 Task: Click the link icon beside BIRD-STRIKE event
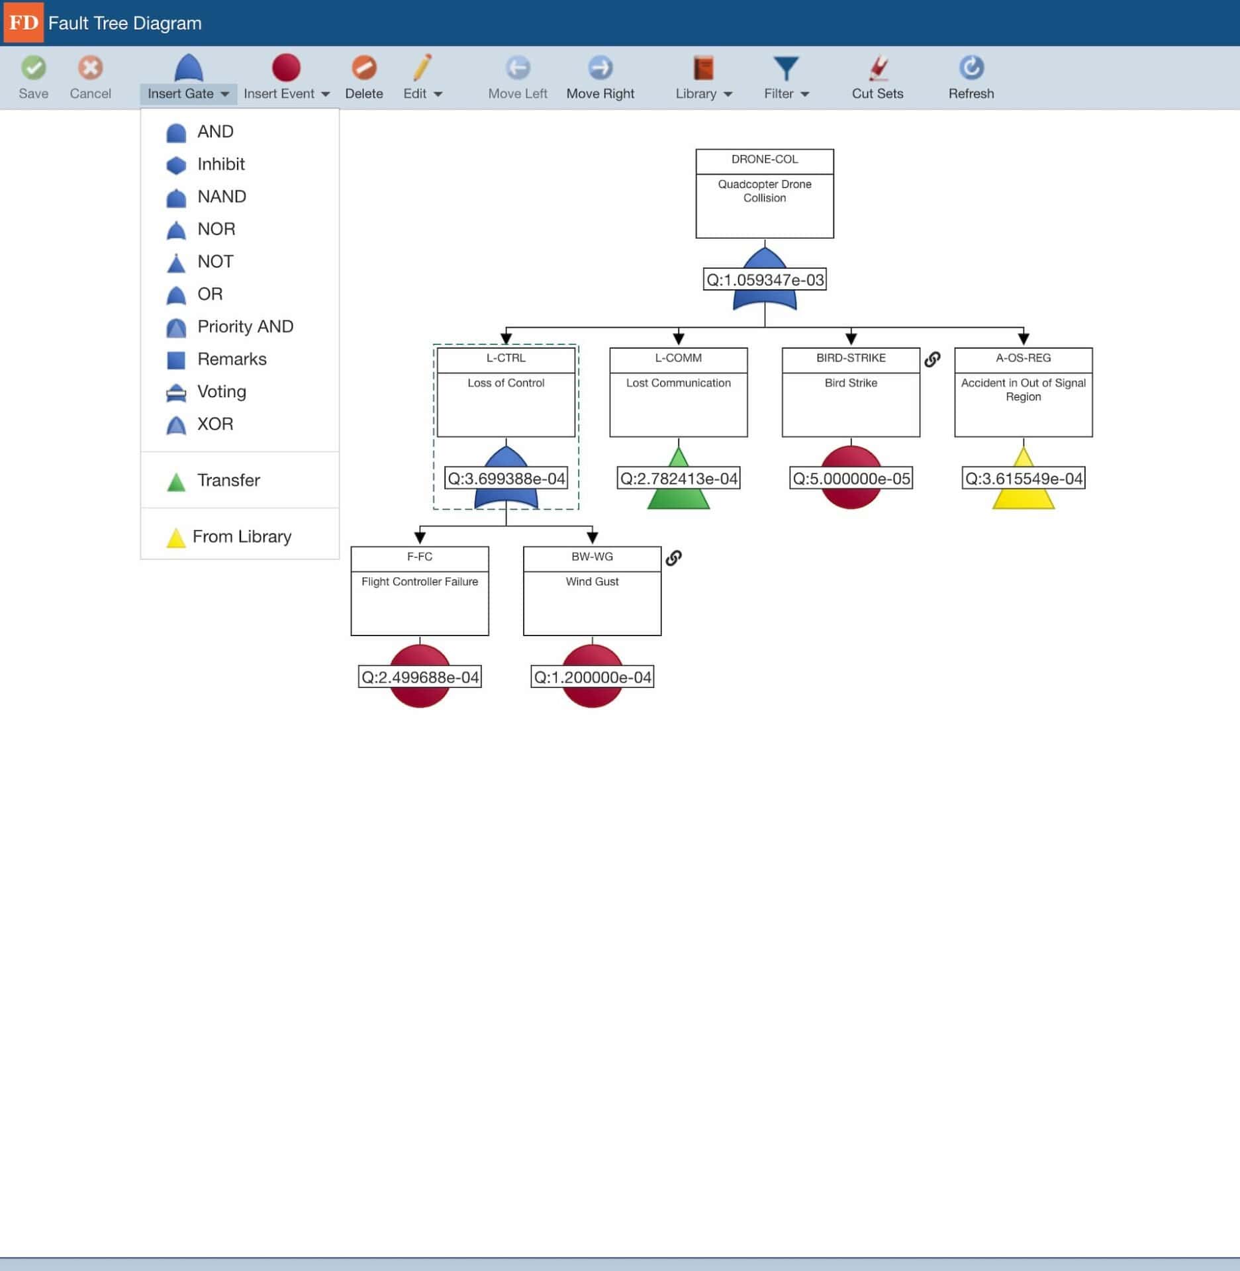pyautogui.click(x=933, y=359)
